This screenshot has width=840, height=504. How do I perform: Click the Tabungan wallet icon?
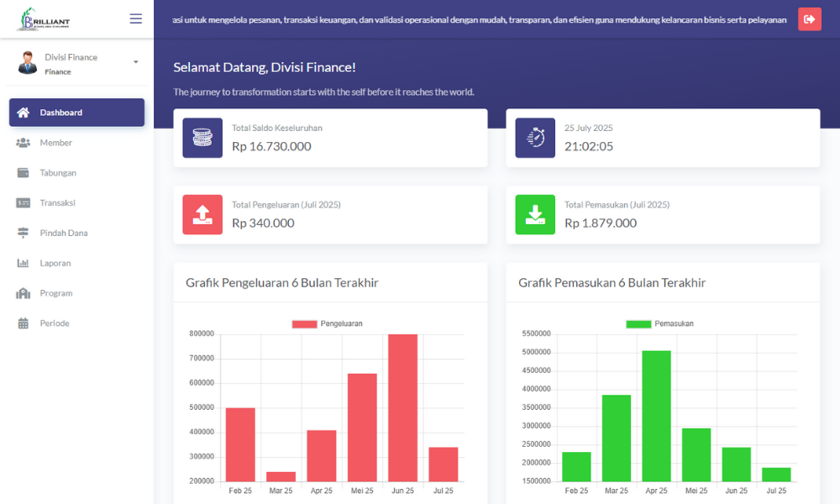(23, 173)
